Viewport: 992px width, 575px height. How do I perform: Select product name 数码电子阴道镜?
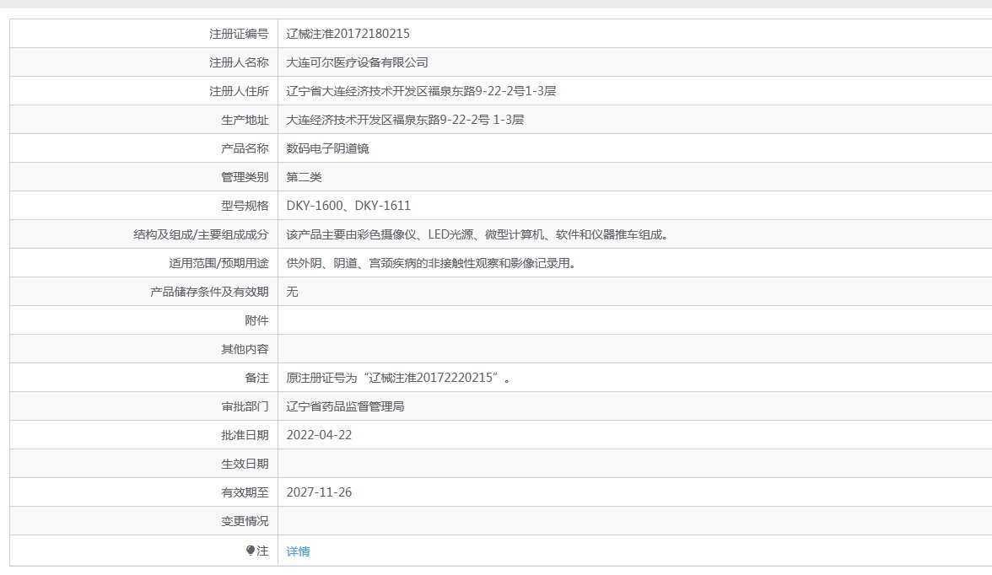327,148
